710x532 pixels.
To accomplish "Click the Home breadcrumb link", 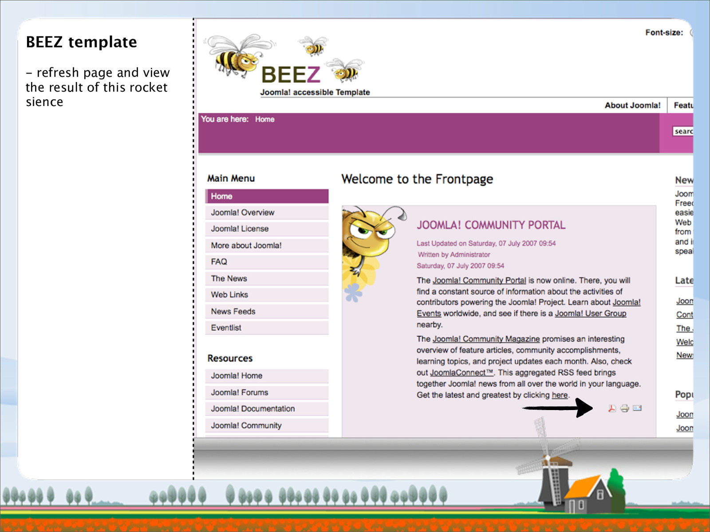I will [264, 119].
